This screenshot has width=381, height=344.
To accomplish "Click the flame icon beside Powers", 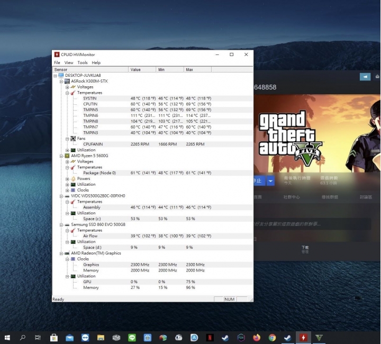I will [x=73, y=178].
